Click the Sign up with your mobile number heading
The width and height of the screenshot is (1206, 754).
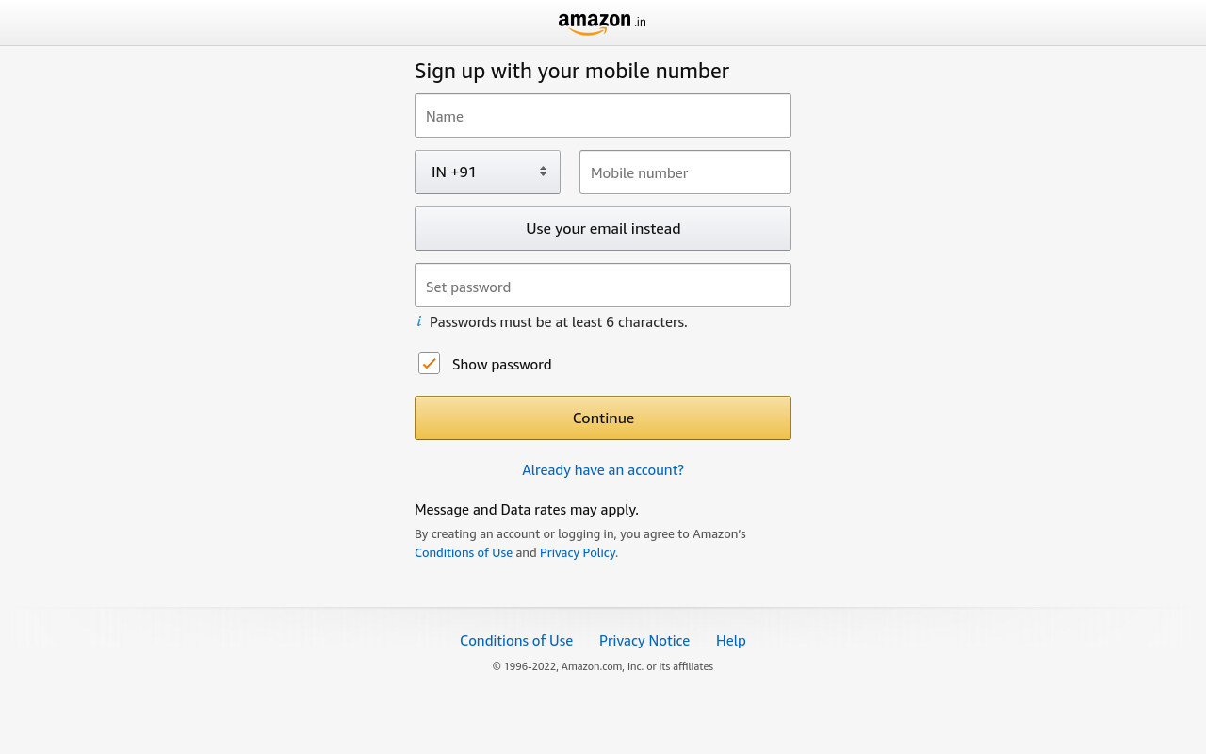572,71
